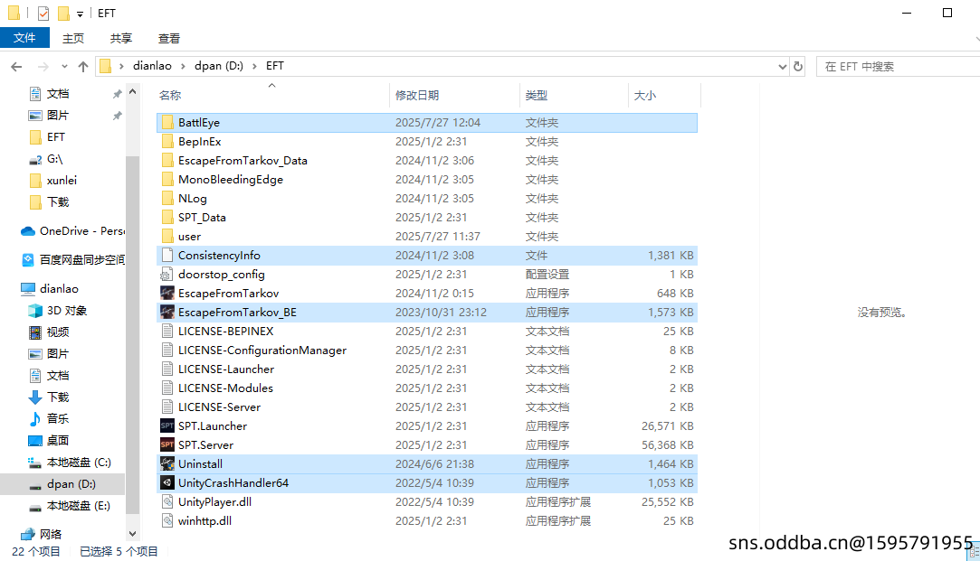This screenshot has width=980, height=561.
Task: Click the sidebar scroll up arrow
Action: 132,92
